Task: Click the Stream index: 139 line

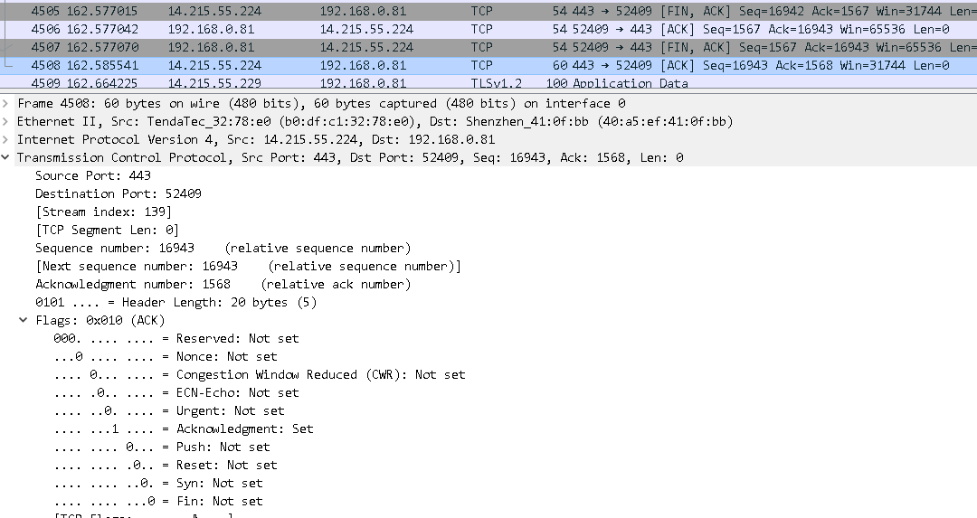Action: point(103,212)
